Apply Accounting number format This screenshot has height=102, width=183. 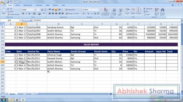(x=84, y=14)
